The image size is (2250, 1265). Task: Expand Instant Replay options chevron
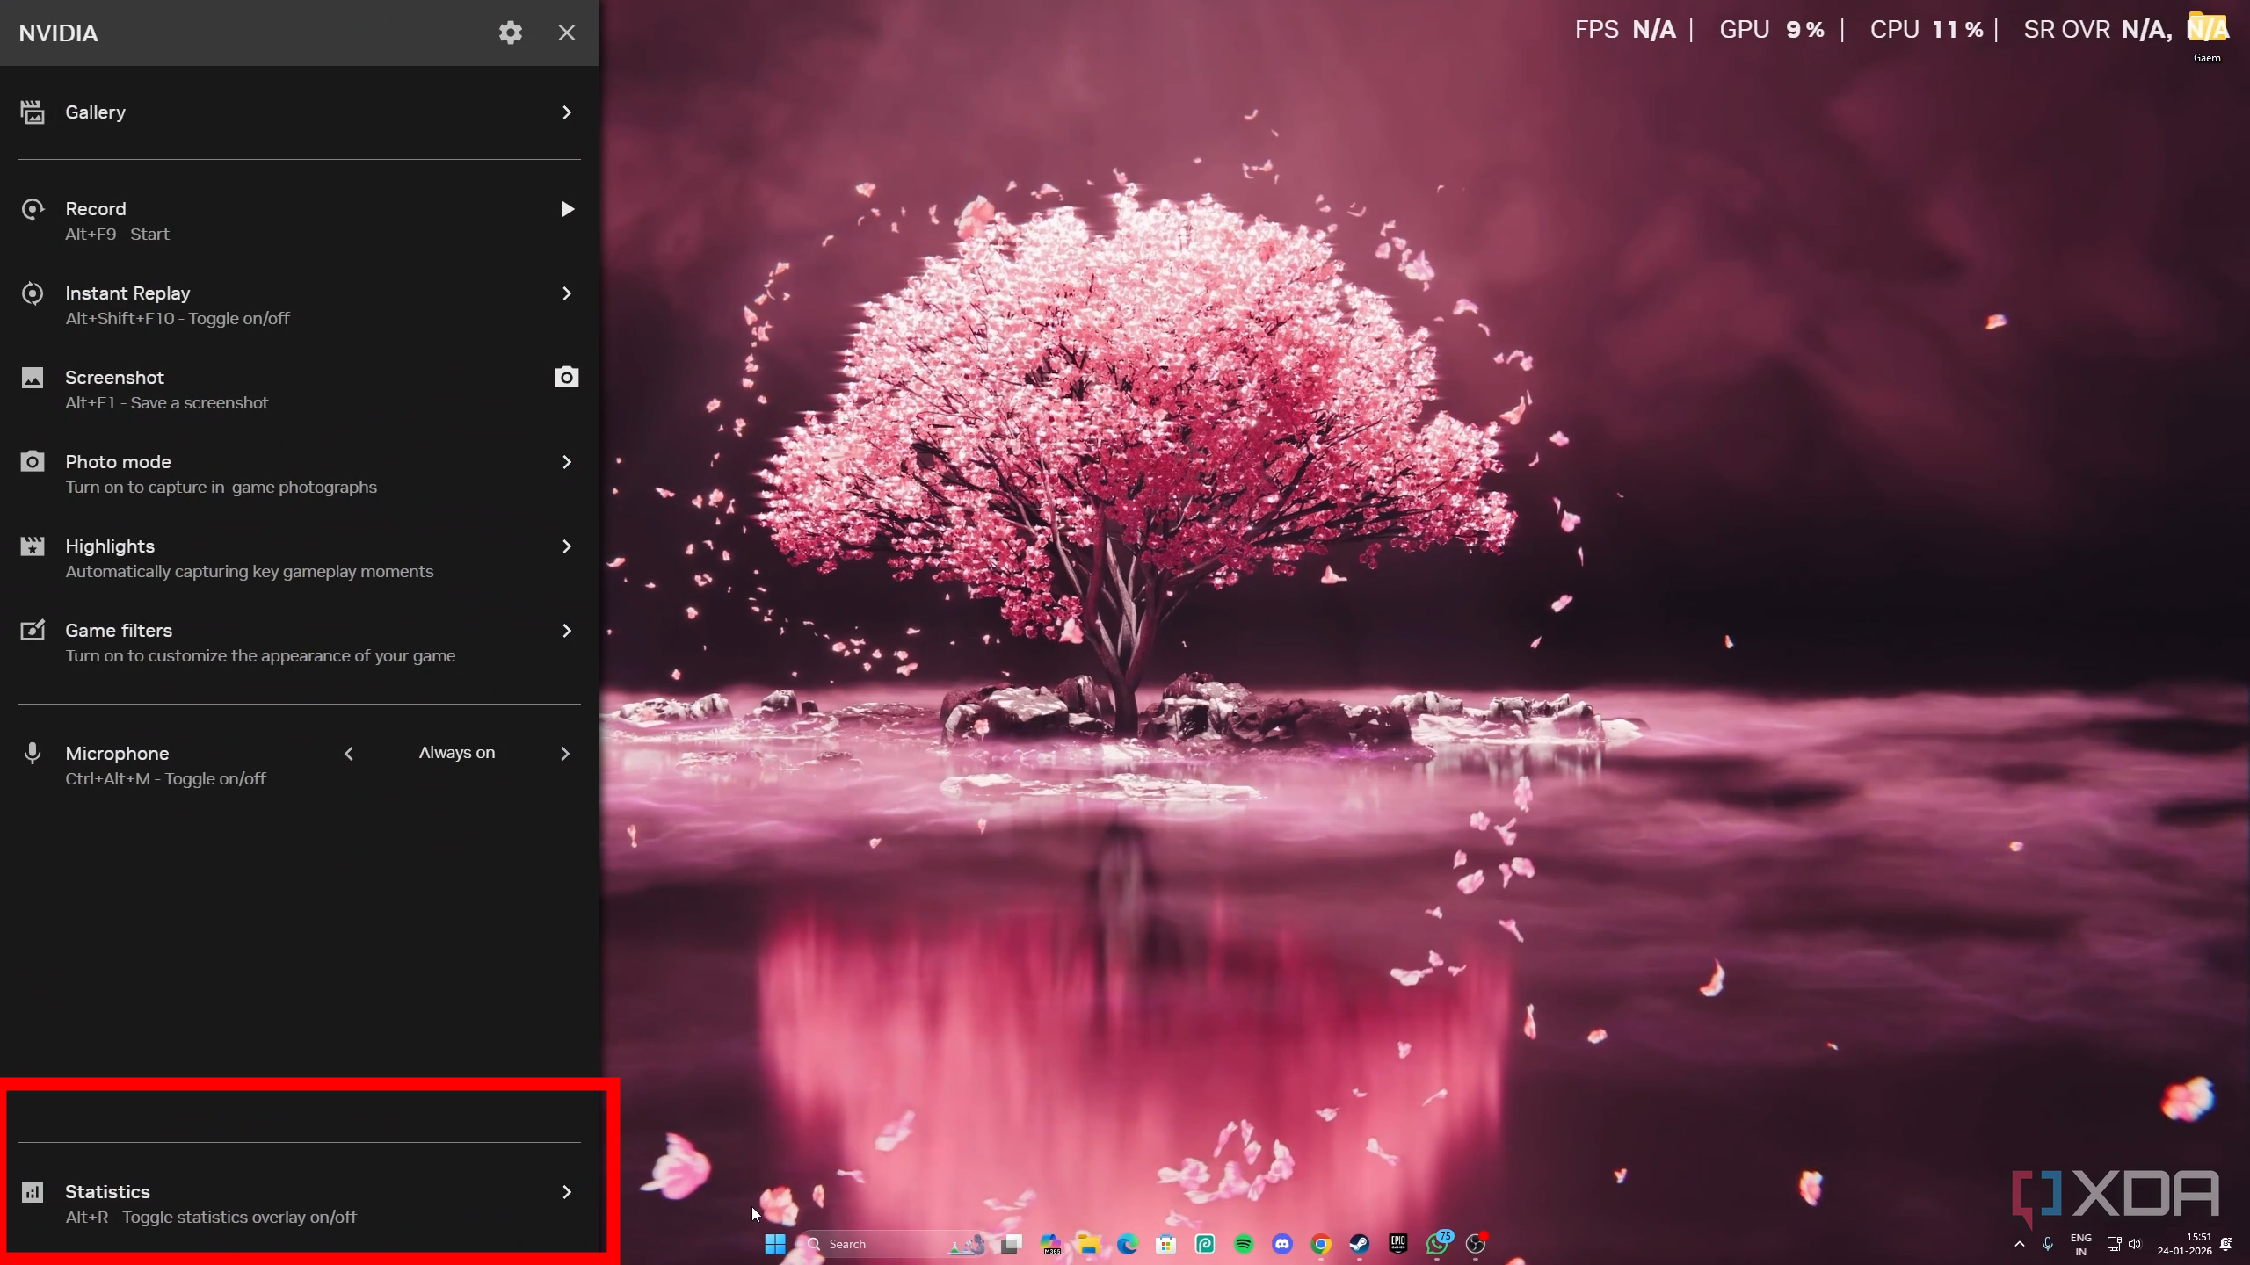coord(567,293)
